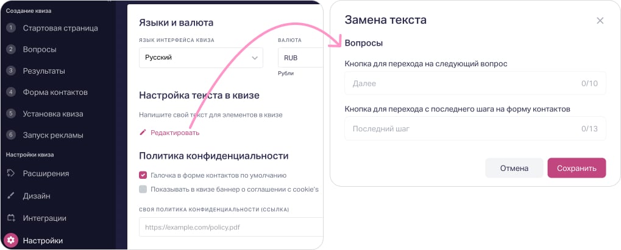Uncheck Галочка в форме контактов по умолчанию

click(x=143, y=175)
